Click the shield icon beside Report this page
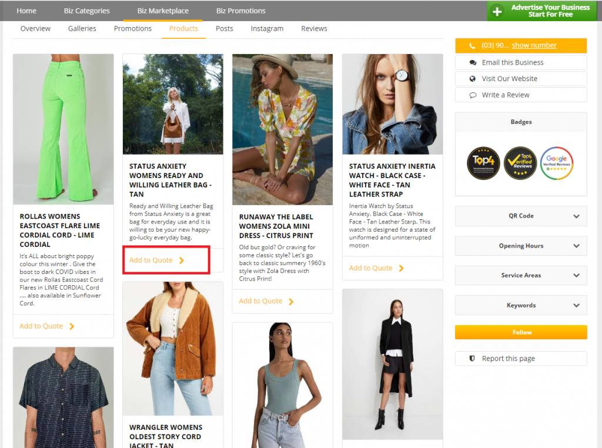The width and height of the screenshot is (602, 448). [472, 359]
